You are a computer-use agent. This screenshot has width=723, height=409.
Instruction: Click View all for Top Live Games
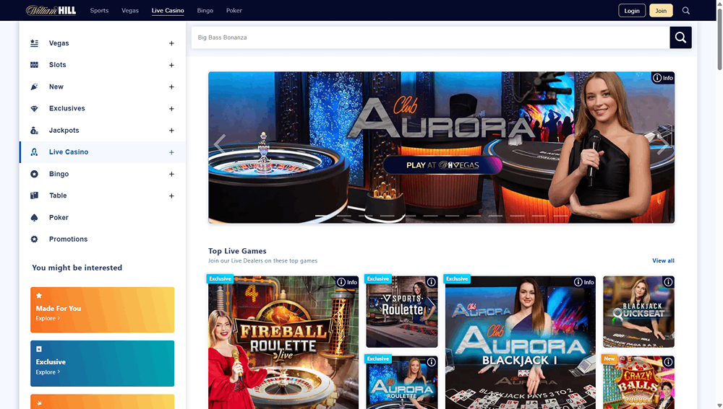point(663,261)
